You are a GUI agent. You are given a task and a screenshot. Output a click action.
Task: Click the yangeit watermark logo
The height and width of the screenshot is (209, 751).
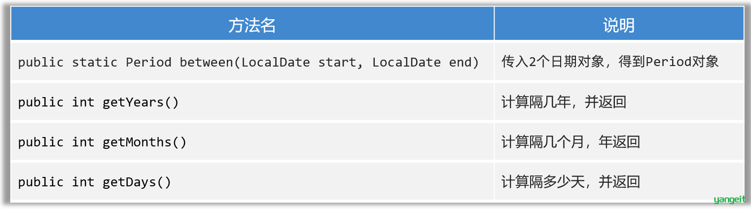729,200
